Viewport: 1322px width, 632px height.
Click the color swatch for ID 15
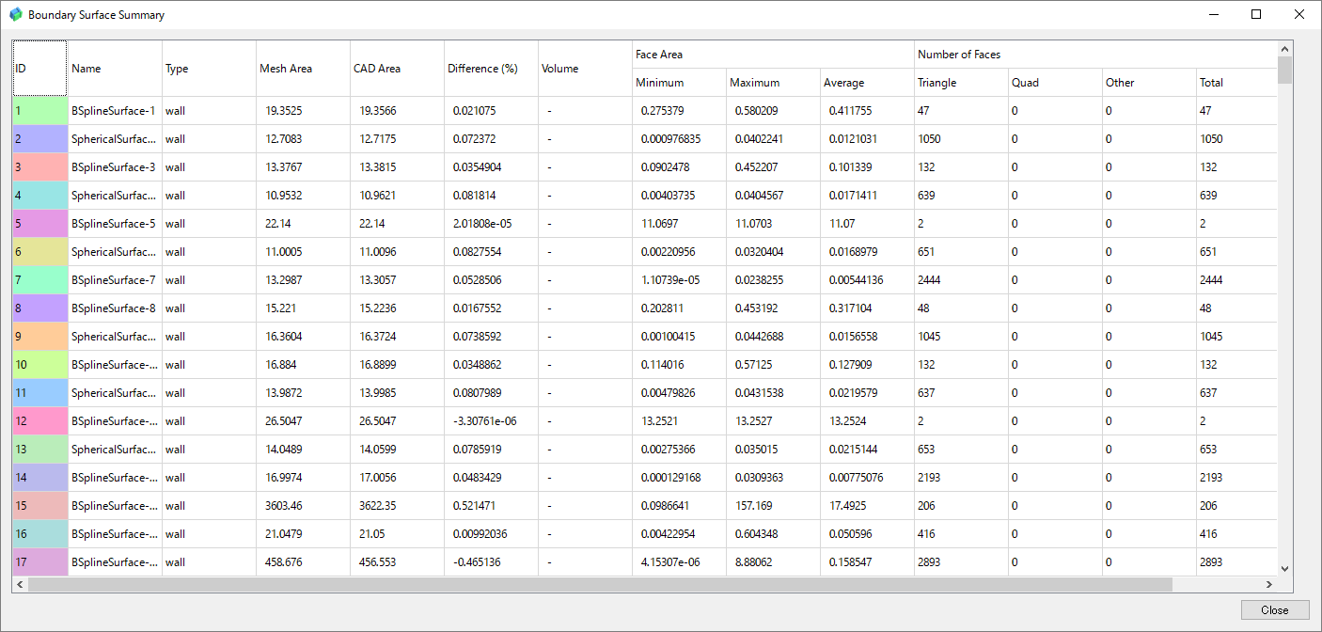coord(40,506)
